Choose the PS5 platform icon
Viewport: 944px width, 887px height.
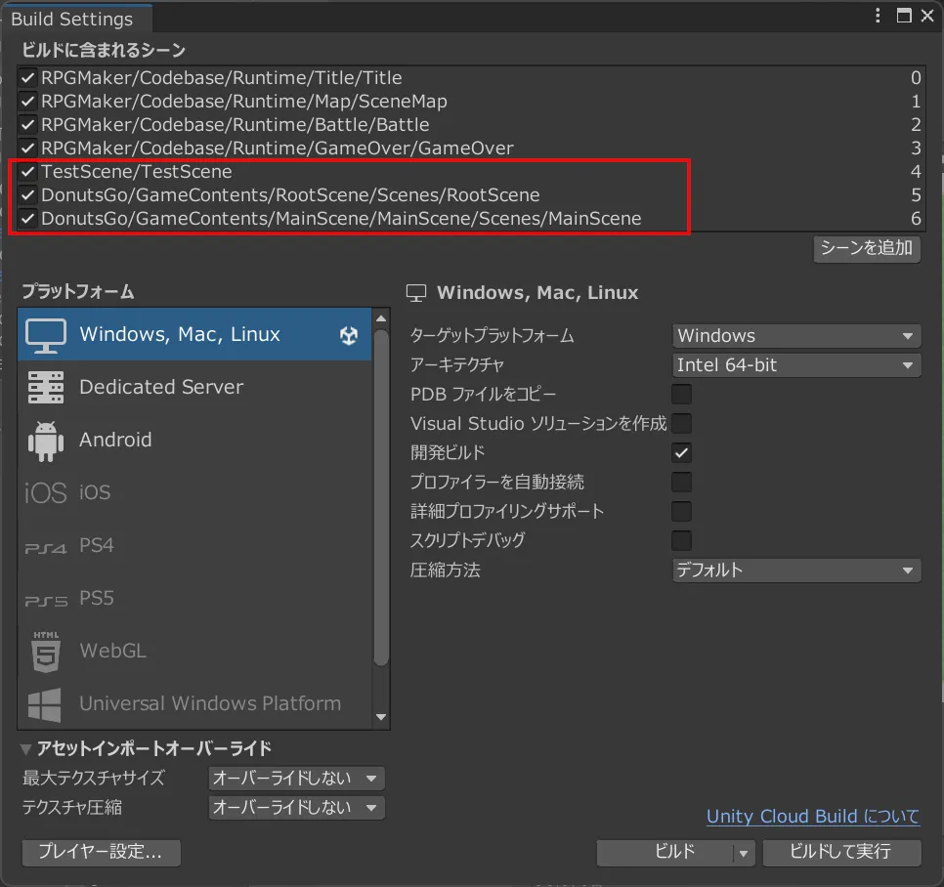point(46,599)
